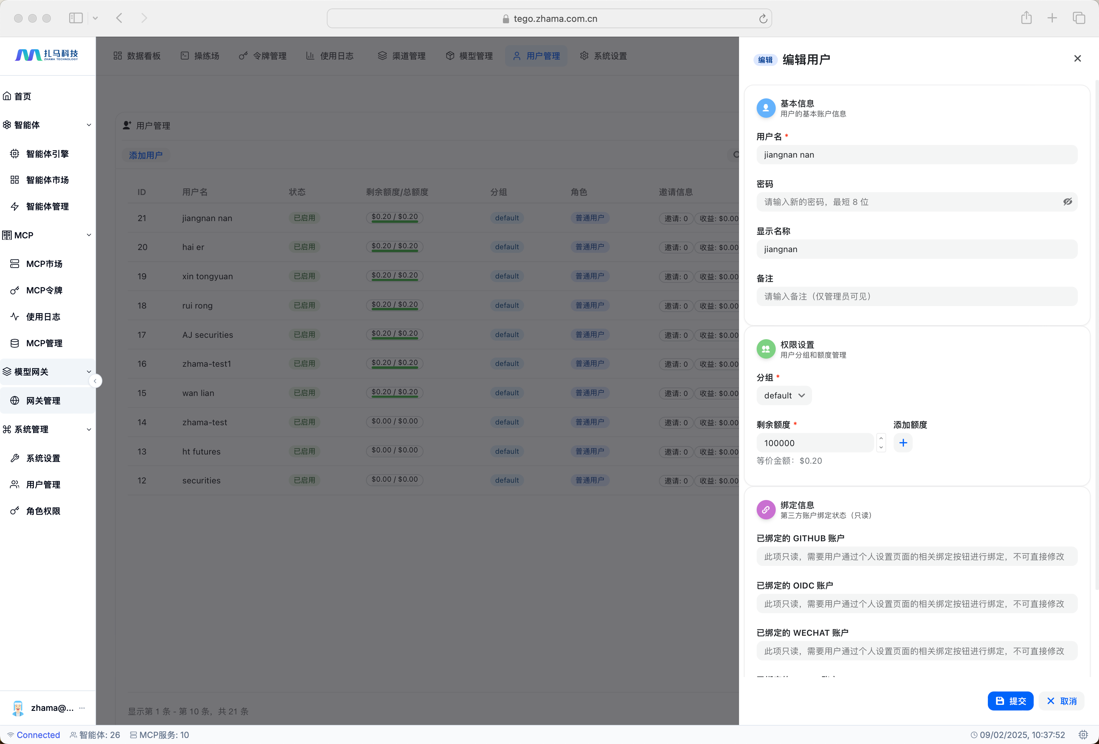Click the 提交 submit button
This screenshot has height=744, width=1099.
1010,701
